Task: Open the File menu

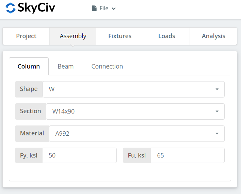Action: click(104, 8)
